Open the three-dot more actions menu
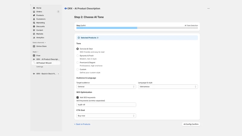Screen dimensions: 242x136 (x=208, y=8)
